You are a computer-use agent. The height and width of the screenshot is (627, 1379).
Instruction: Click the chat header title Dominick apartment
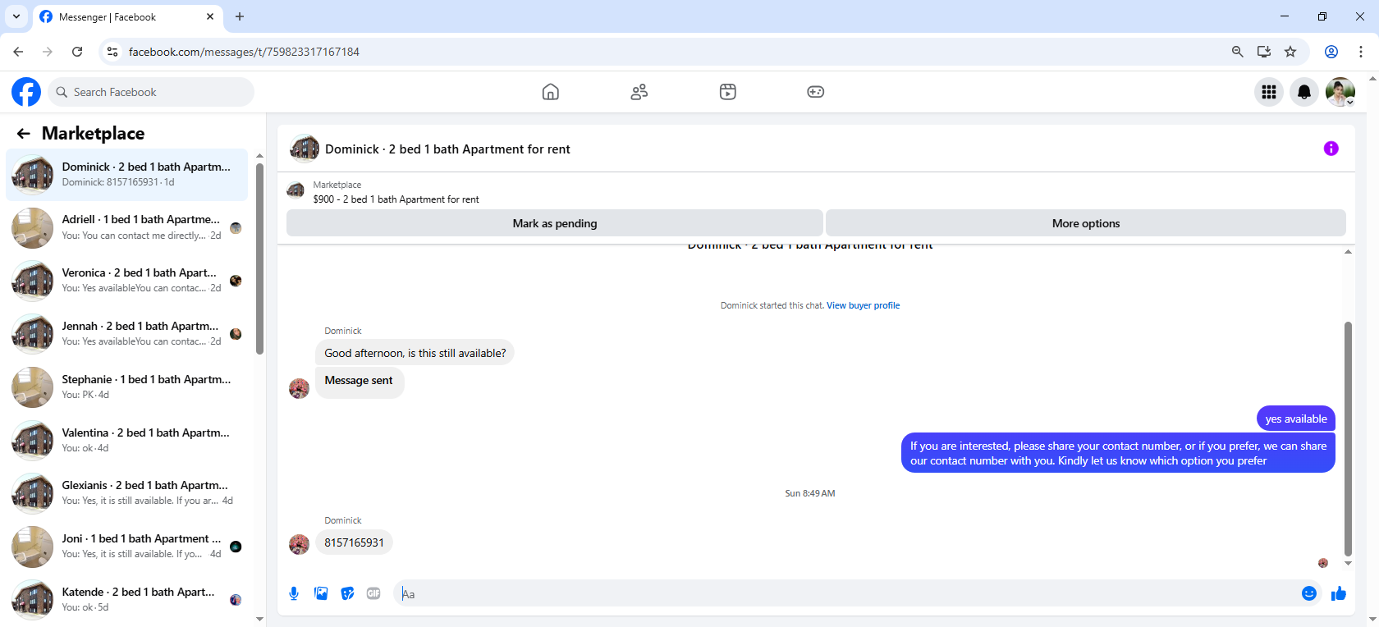pyautogui.click(x=447, y=149)
